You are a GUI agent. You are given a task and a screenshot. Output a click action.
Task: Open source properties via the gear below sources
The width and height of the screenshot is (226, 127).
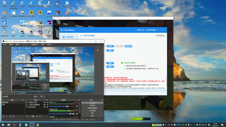pos(33,116)
